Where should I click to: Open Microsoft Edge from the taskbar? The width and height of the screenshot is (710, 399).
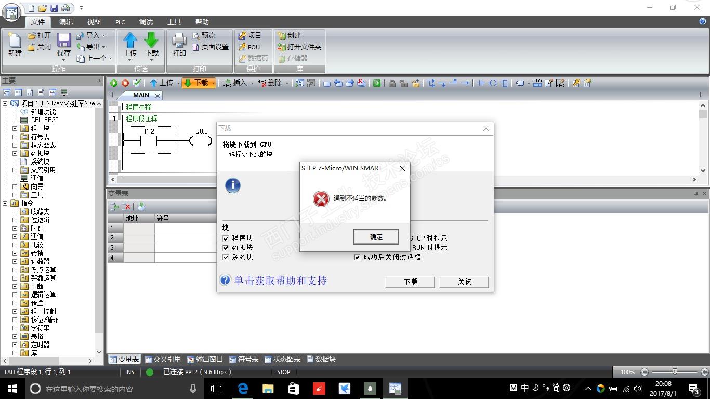coord(243,389)
